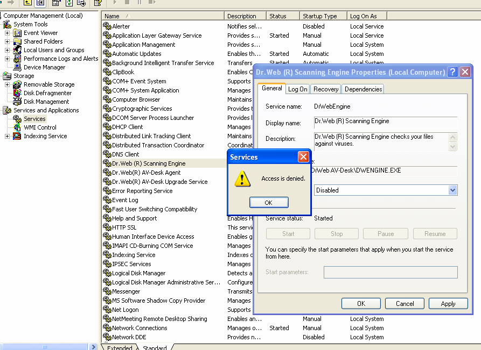The height and width of the screenshot is (350, 481).
Task: Click the Stop service button
Action: pos(337,234)
